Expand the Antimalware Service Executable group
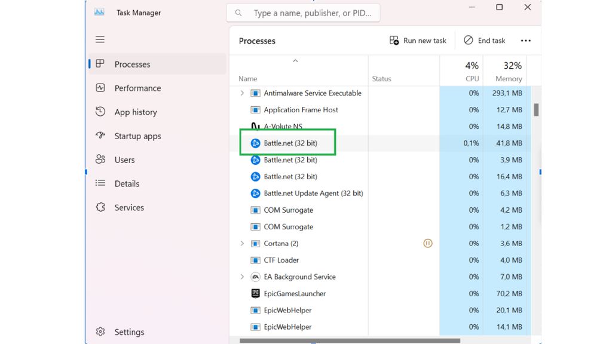Screen dimensions: 612x344 point(241,93)
